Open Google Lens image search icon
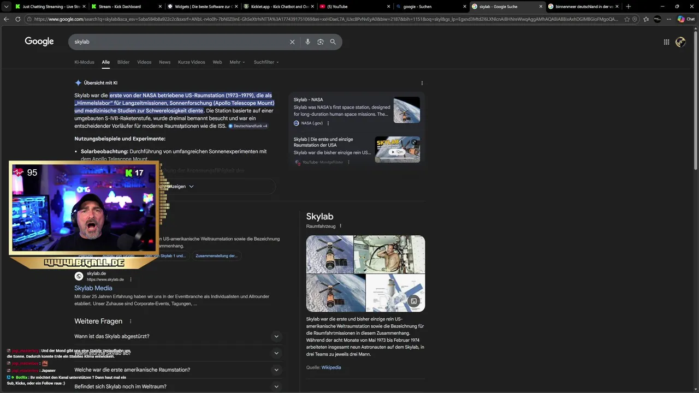The width and height of the screenshot is (699, 393). coord(321,42)
